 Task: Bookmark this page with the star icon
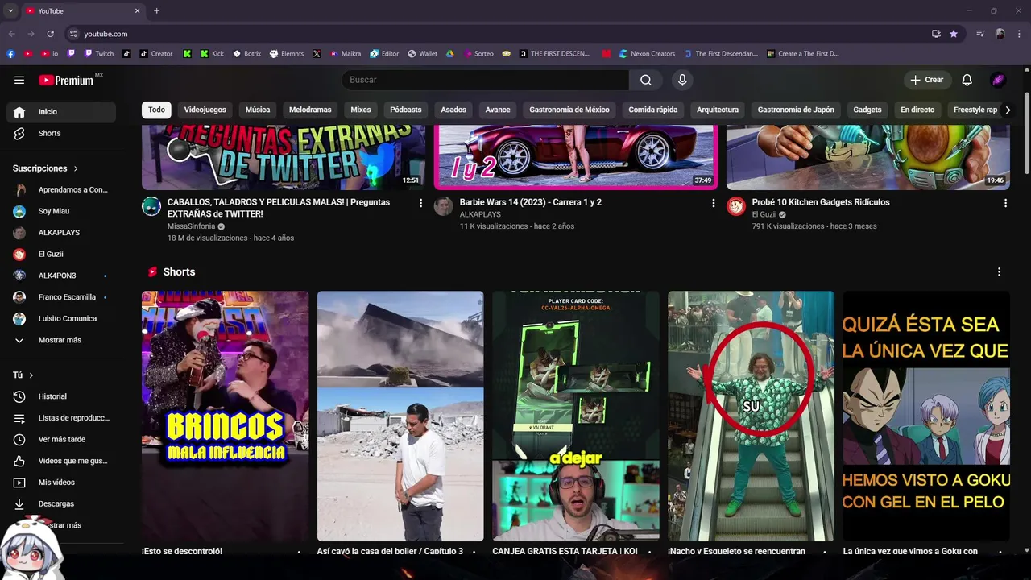pos(954,34)
